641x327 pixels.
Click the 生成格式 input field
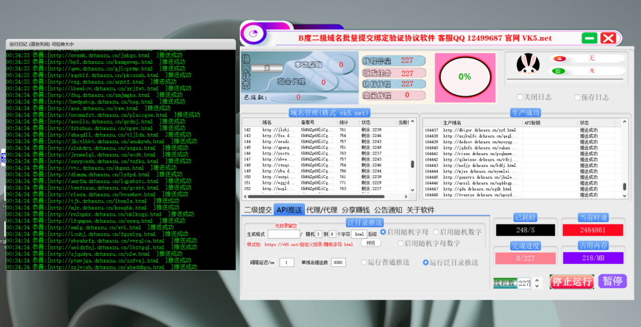point(283,234)
